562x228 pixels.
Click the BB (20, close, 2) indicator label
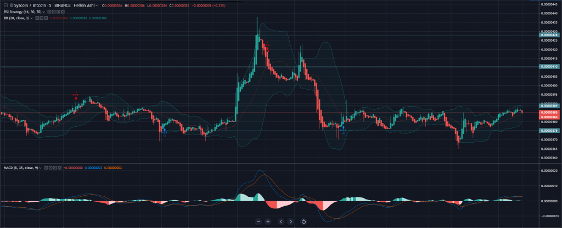click(16, 18)
